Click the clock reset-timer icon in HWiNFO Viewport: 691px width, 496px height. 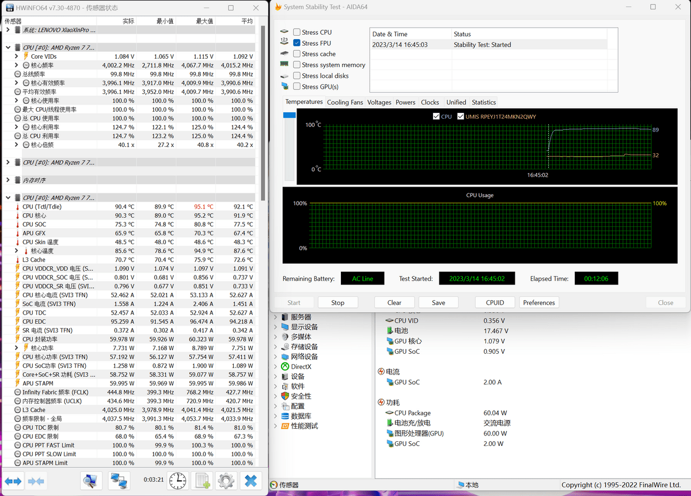pos(178,480)
